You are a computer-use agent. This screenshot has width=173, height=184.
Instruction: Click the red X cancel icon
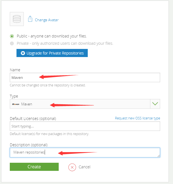click(x=72, y=167)
